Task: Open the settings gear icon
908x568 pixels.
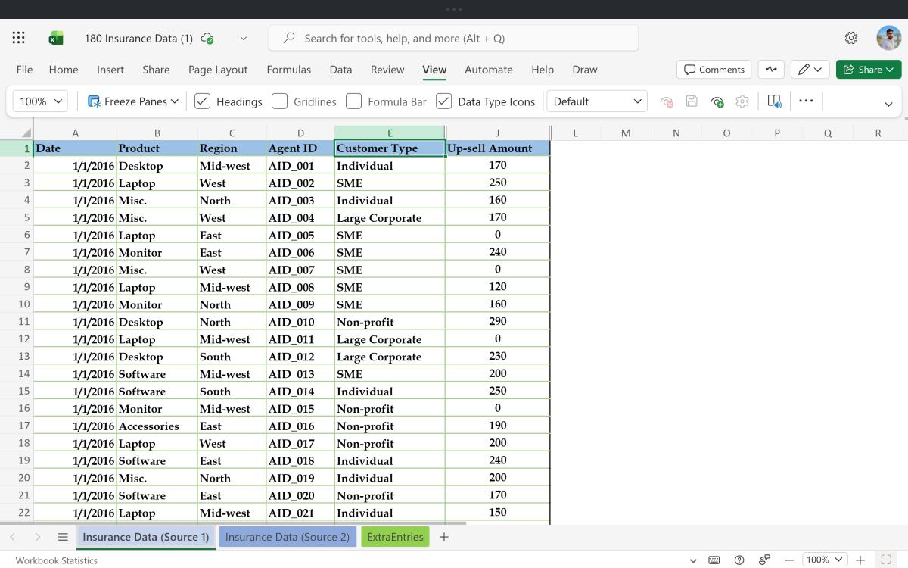Action: point(851,38)
